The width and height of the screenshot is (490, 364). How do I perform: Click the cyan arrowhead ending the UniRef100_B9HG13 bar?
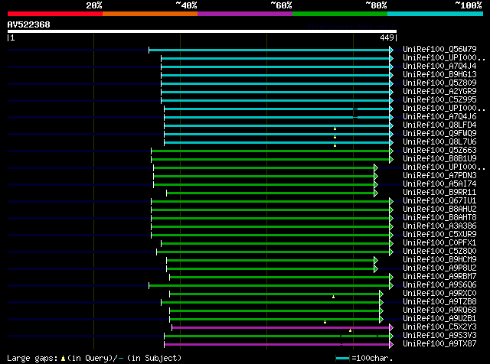pyautogui.click(x=391, y=75)
